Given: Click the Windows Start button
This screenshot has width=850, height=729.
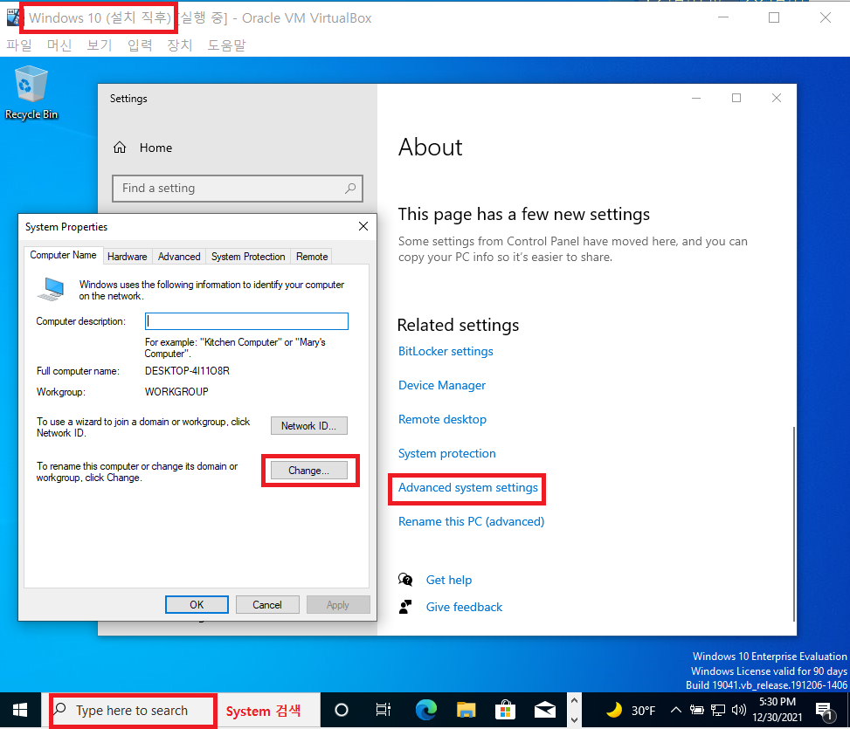Looking at the screenshot, I should pyautogui.click(x=20, y=710).
